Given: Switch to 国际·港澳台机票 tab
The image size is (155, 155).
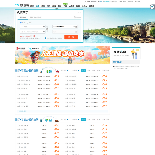Looking at the screenshot, I should click(36, 17).
